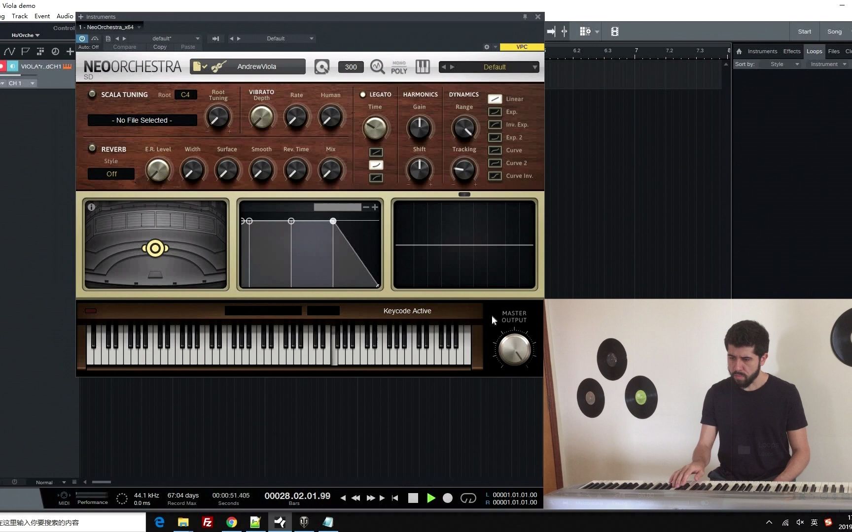The width and height of the screenshot is (852, 532).
Task: Select the Exp. 2 dynamics curve
Action: [495, 137]
